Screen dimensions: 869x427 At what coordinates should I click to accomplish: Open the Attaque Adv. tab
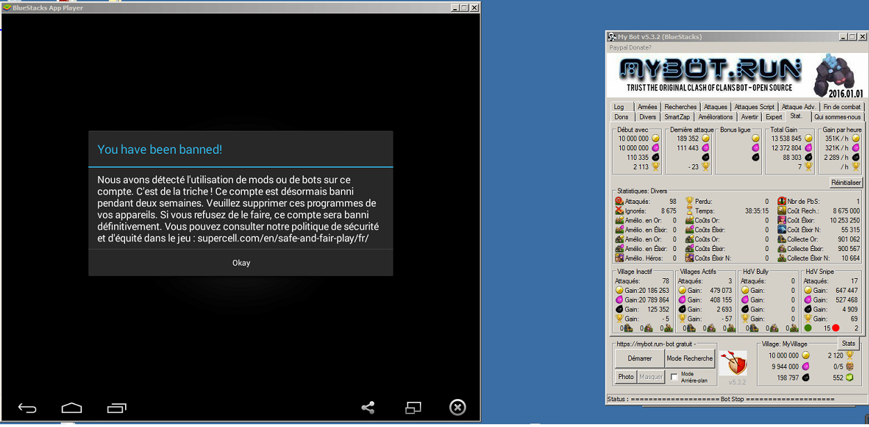799,107
